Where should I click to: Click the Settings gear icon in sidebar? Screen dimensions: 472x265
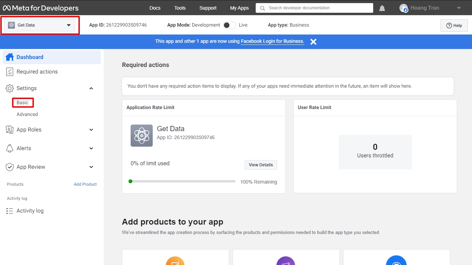coord(10,88)
